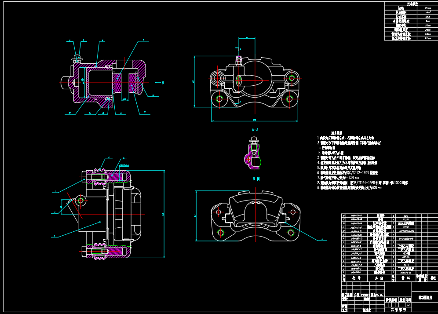This screenshot has height=314, width=438.
Task: Select the note mentioning QC/T592-1999
Action: [347, 172]
